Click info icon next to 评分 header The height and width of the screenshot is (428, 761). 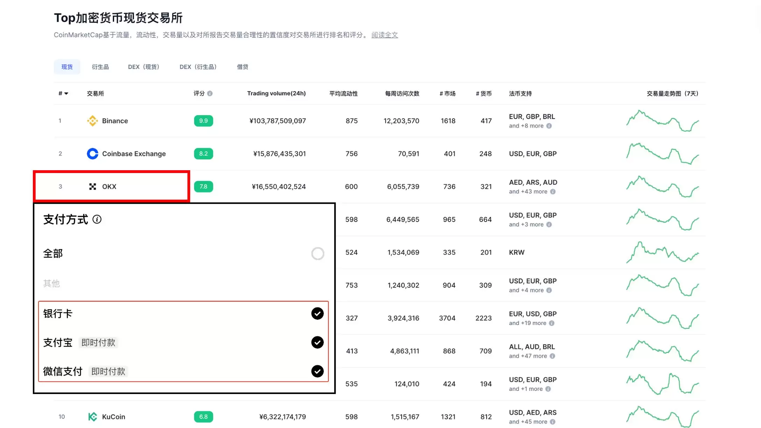pyautogui.click(x=210, y=94)
